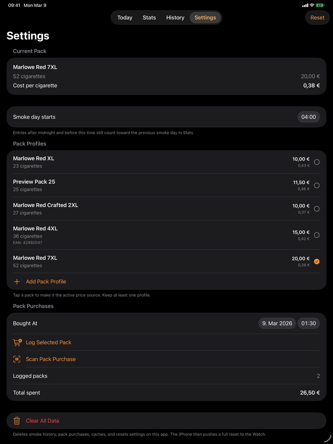Select the barcode scanner icon for pack purchase

pos(17,359)
